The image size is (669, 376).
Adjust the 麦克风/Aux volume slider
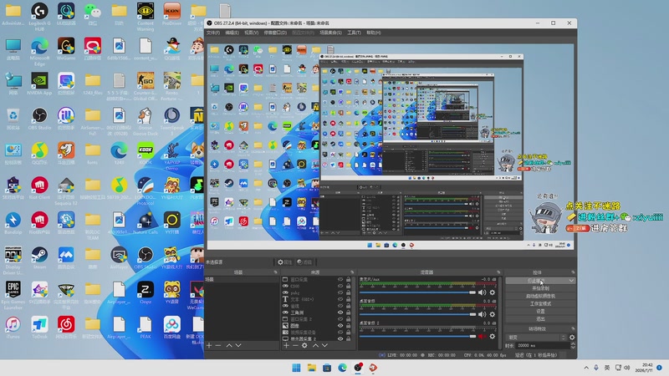(x=417, y=292)
